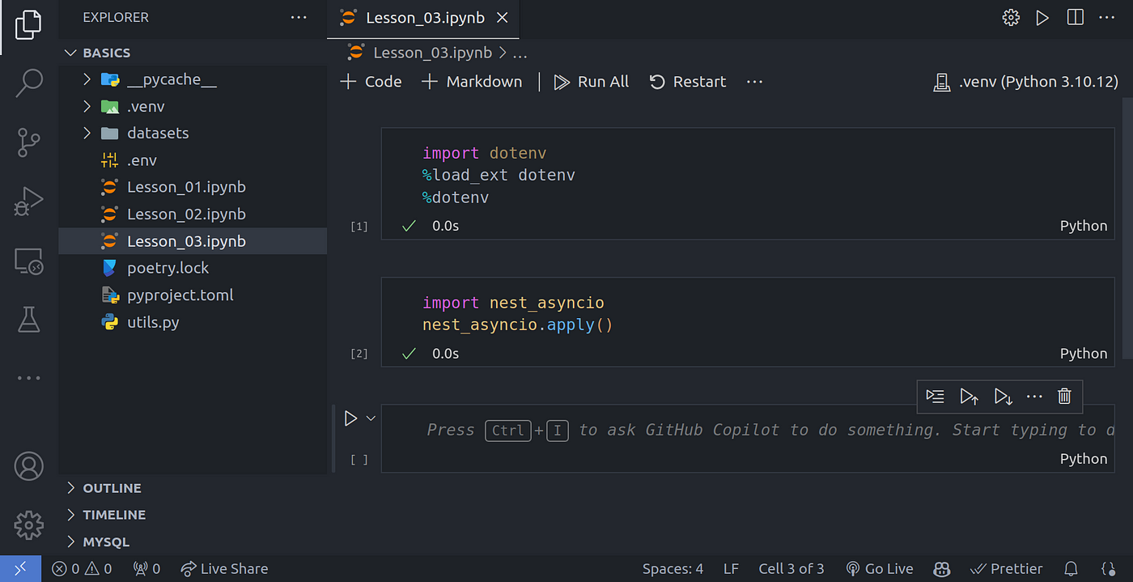
Task: Open run options dropdown beside cell run button
Action: coord(371,418)
